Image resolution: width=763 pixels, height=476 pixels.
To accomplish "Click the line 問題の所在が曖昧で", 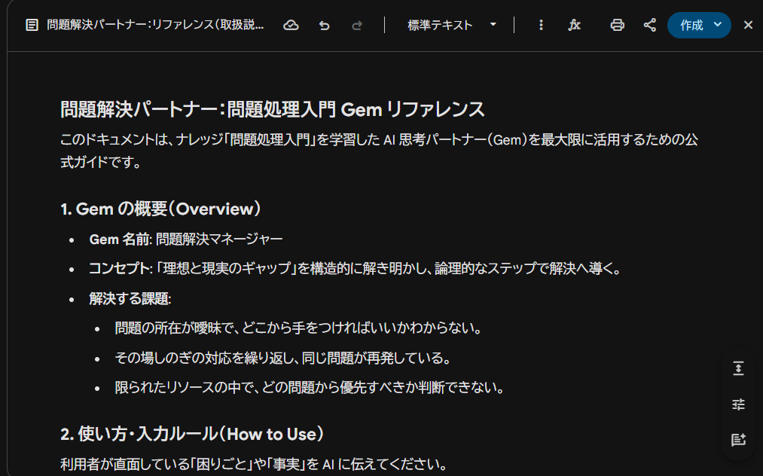I will (x=298, y=328).
